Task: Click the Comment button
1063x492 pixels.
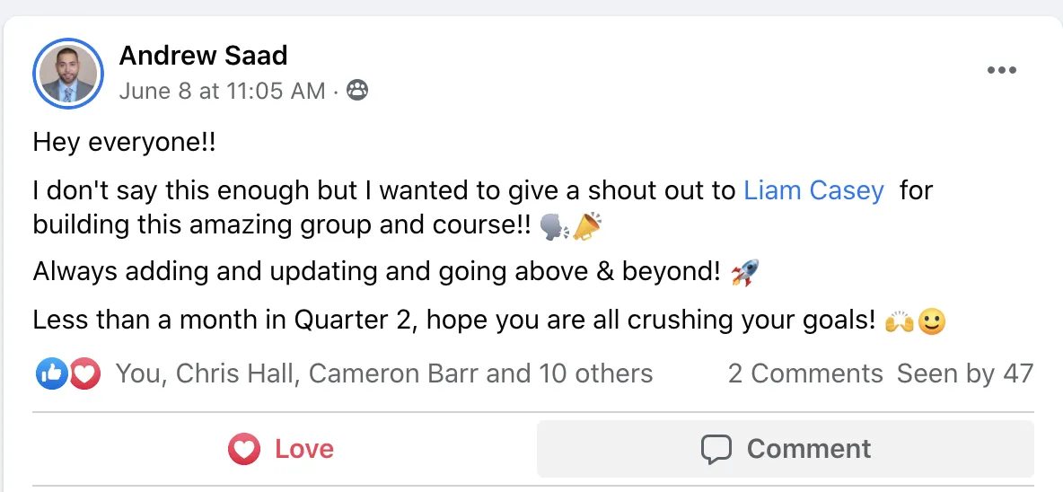Action: click(785, 449)
